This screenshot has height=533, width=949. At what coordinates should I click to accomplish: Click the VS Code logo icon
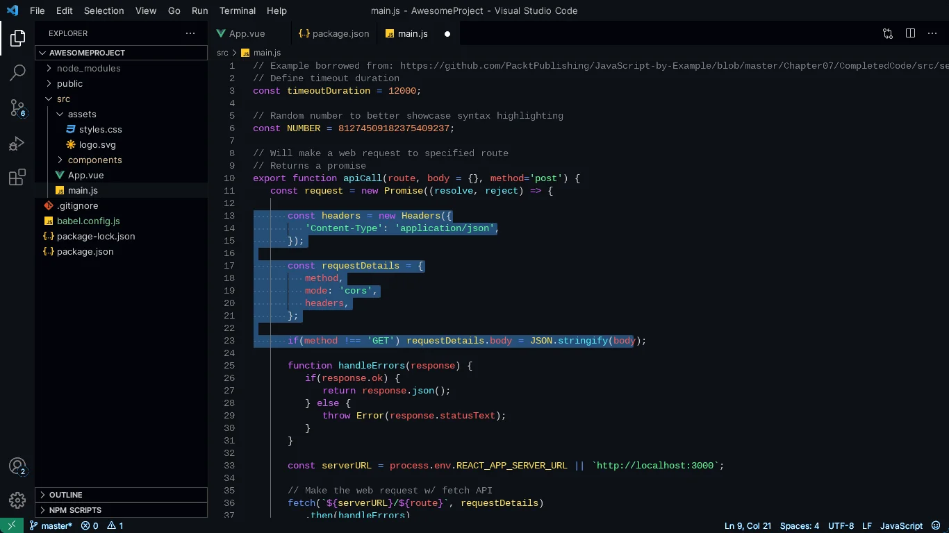[13, 10]
